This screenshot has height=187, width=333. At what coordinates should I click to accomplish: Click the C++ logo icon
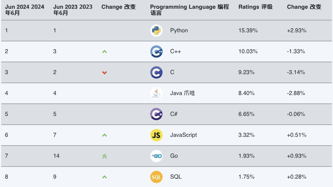(156, 51)
